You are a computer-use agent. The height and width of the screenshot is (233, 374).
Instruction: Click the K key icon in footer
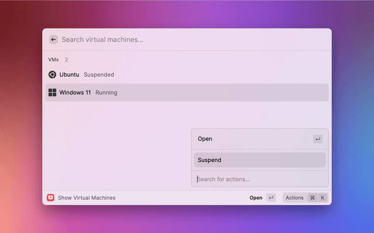(322, 197)
